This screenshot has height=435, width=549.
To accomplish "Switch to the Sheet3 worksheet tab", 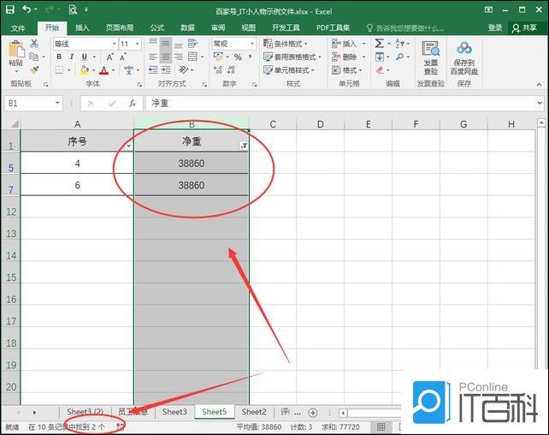I will (174, 412).
